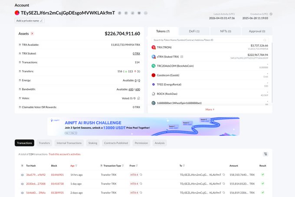The height and width of the screenshot is (197, 295).
Task: Click the TFEE (EnergyRental) token icon
Action: [x=154, y=84]
